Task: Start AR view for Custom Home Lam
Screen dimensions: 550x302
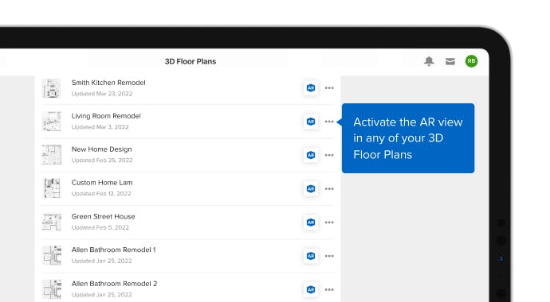Action: 311,189
